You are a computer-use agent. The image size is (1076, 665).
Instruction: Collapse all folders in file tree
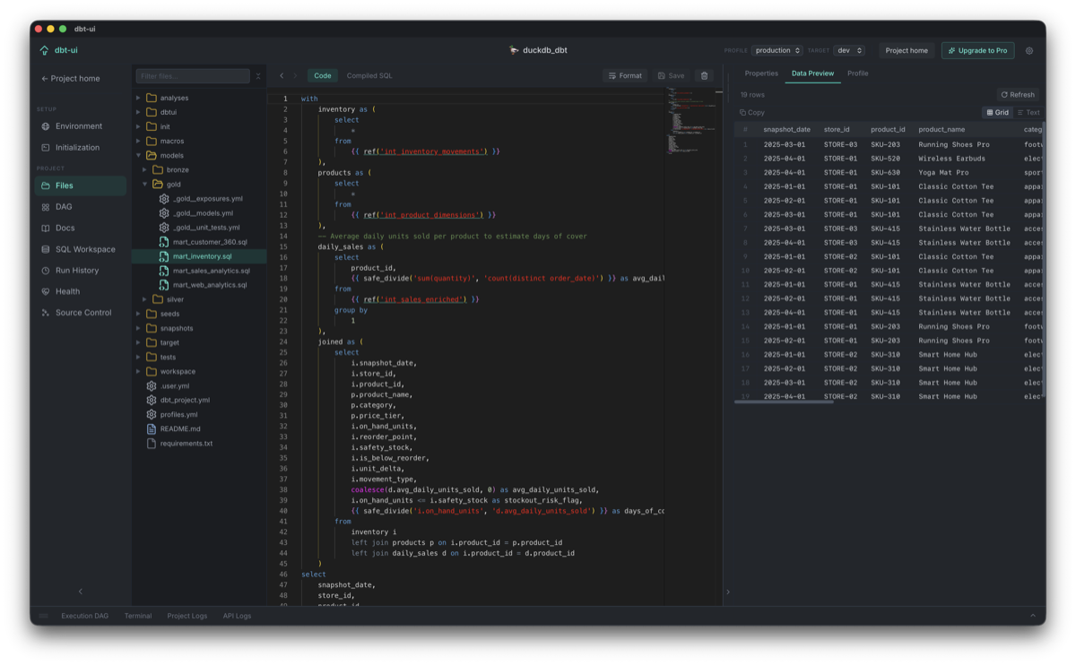[x=258, y=76]
